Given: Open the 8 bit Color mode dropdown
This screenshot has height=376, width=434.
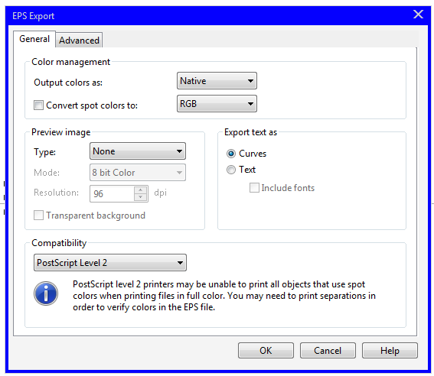Looking at the screenshot, I should (x=138, y=173).
